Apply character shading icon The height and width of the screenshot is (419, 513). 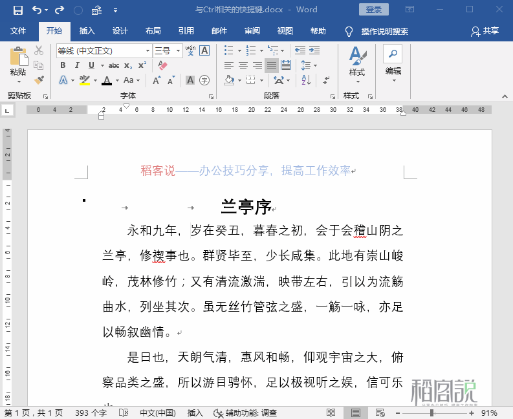[x=190, y=80]
